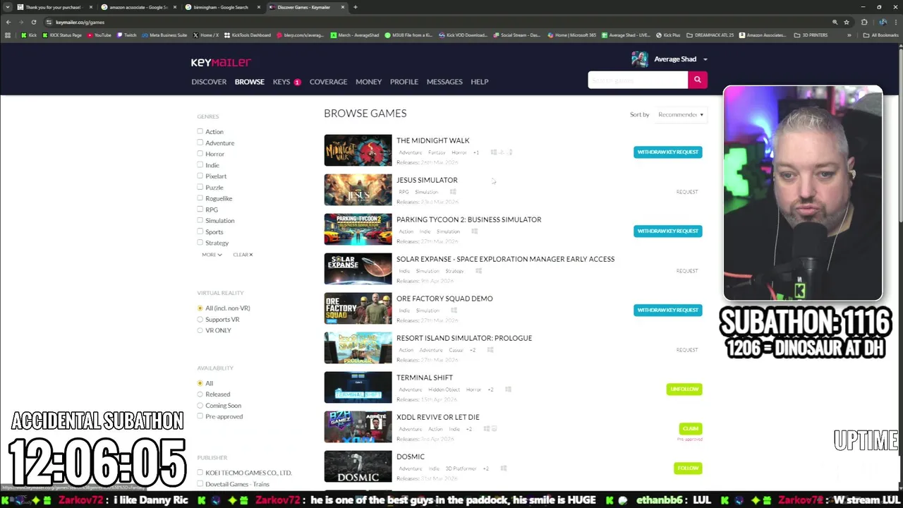Image resolution: width=903 pixels, height=508 pixels.
Task: Open Parking Tycoon 2 thumbnail
Action: pyautogui.click(x=358, y=229)
